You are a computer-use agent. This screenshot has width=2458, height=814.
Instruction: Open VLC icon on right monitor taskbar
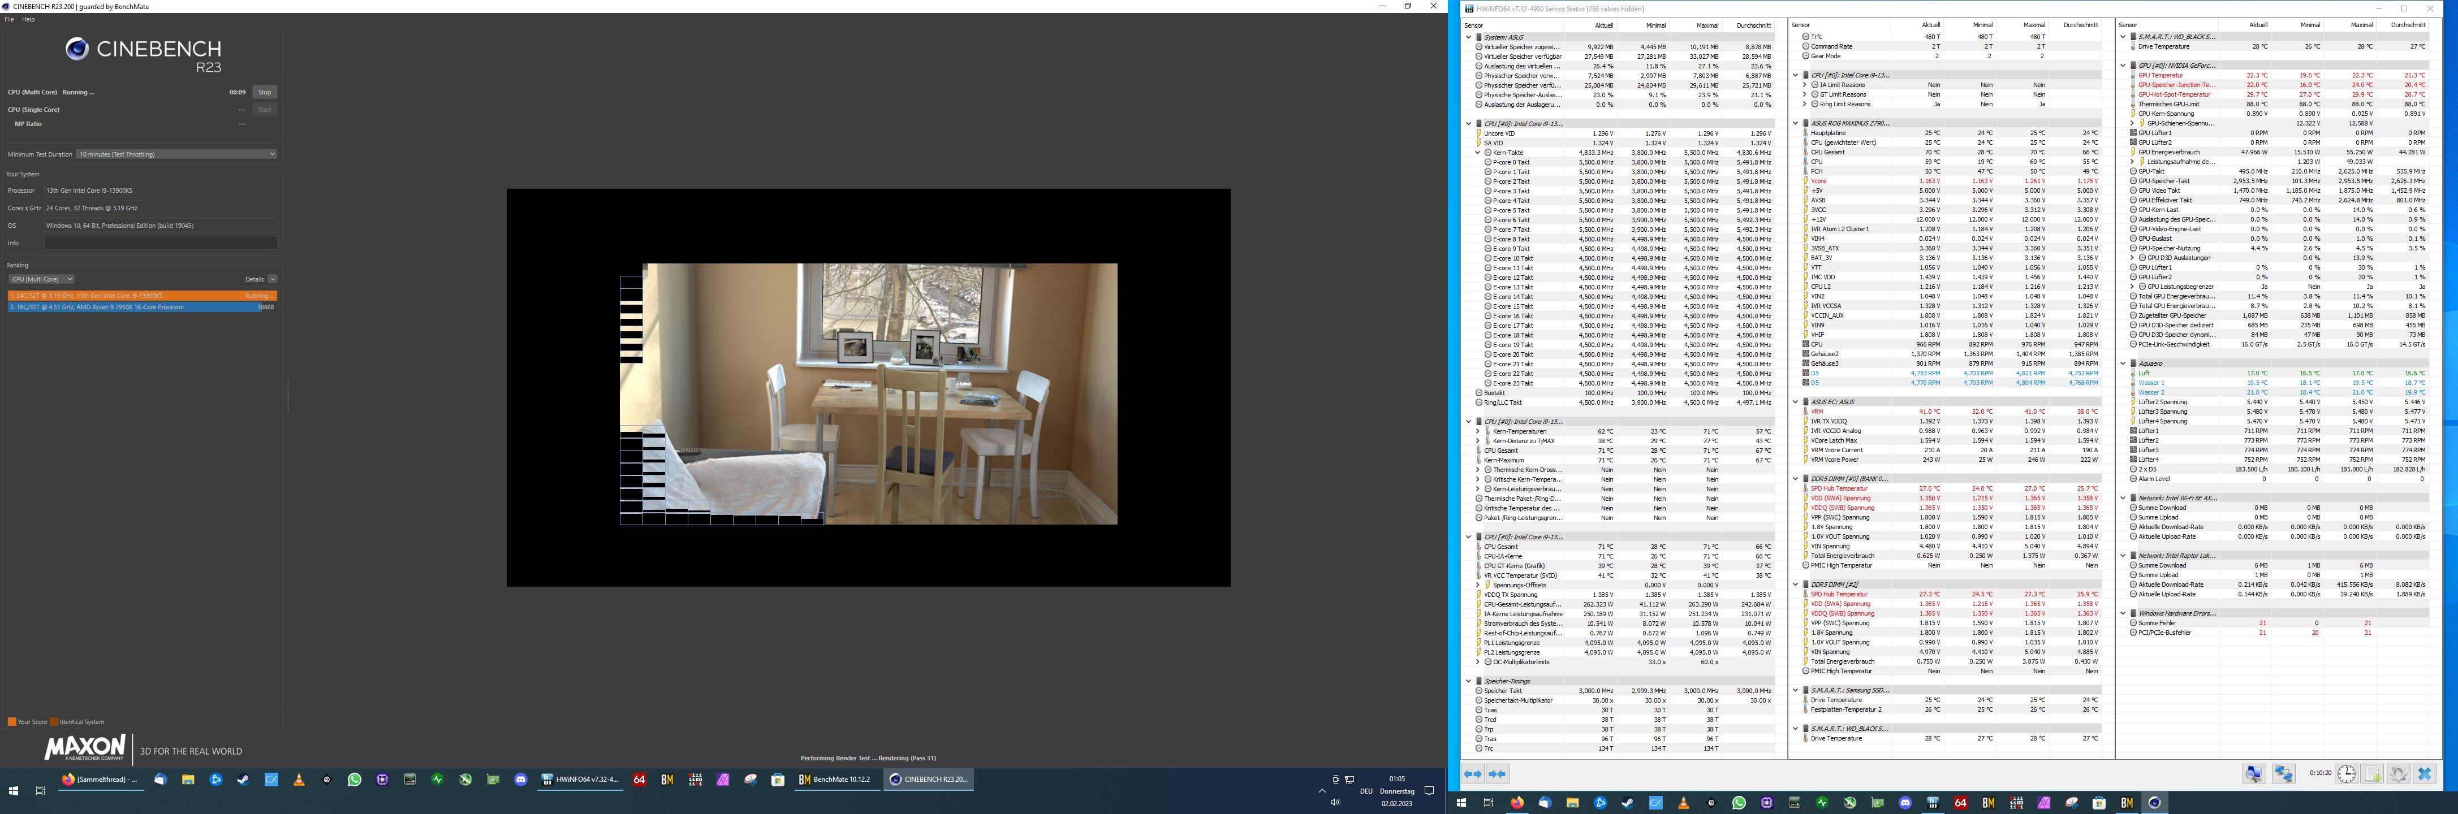[1683, 803]
